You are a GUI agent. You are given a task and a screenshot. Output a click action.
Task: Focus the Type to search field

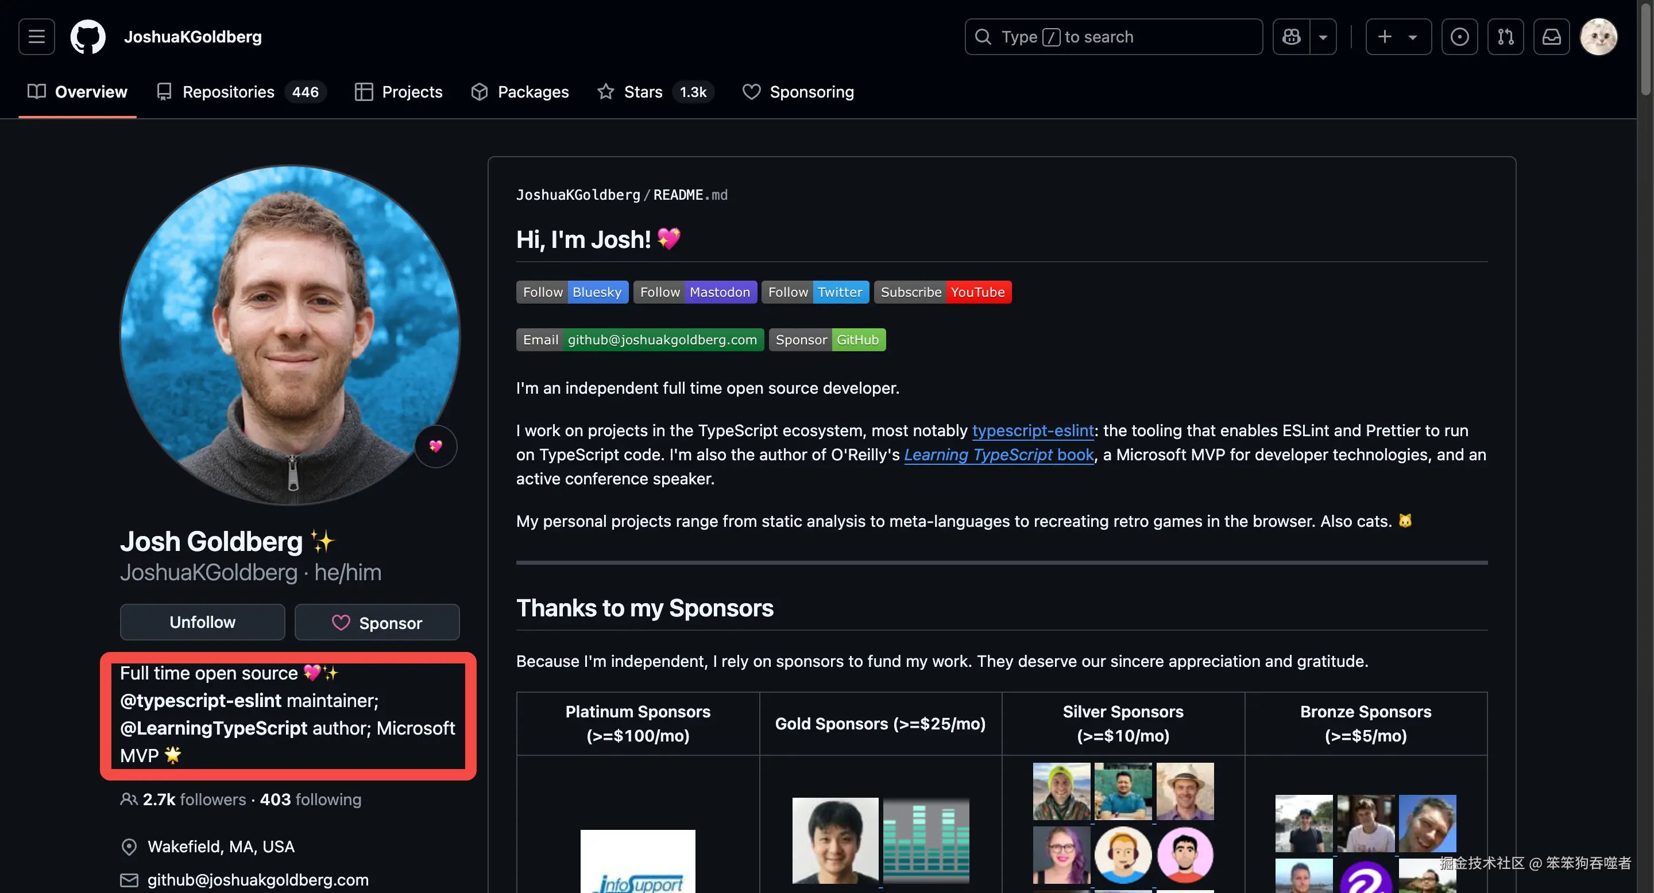click(x=1114, y=37)
